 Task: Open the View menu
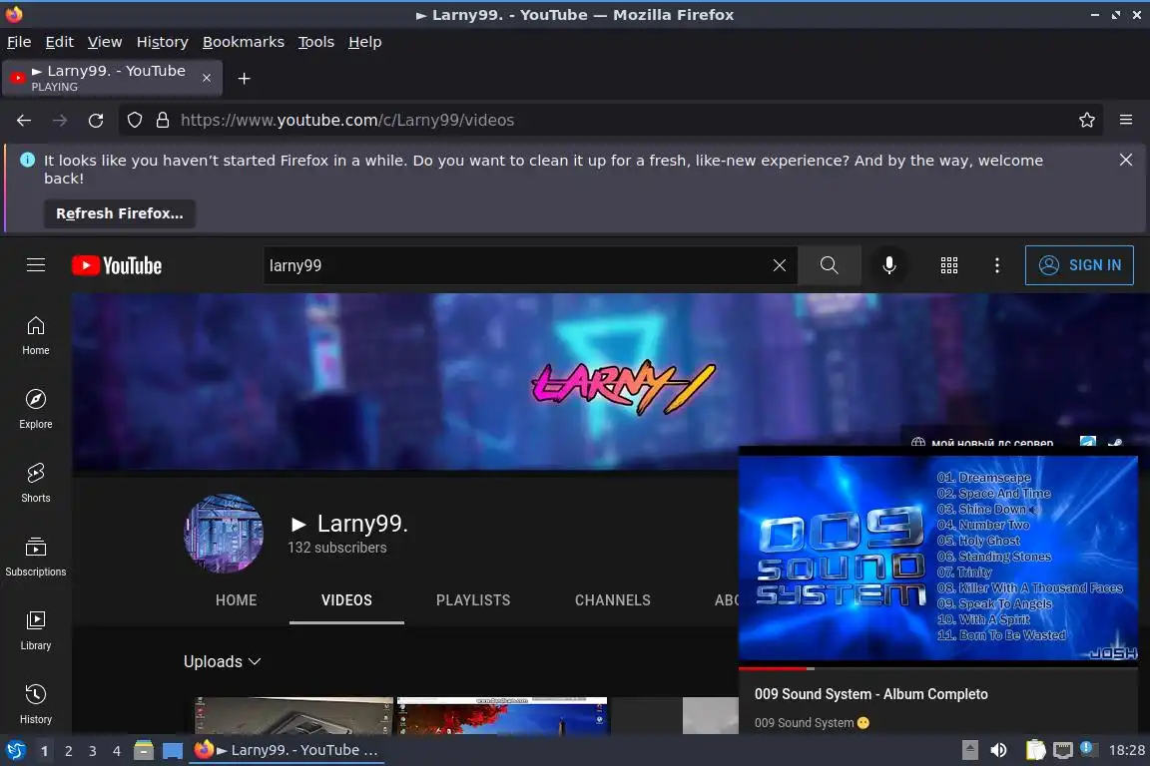point(105,42)
